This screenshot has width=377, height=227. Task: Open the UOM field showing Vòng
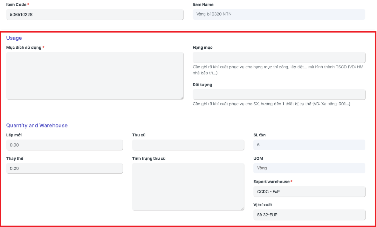pyautogui.click(x=309, y=168)
